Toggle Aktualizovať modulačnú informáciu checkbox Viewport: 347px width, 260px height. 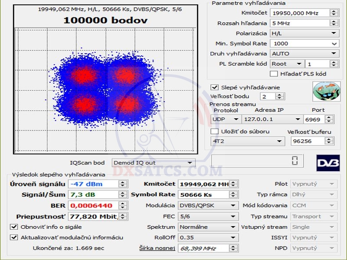14,237
